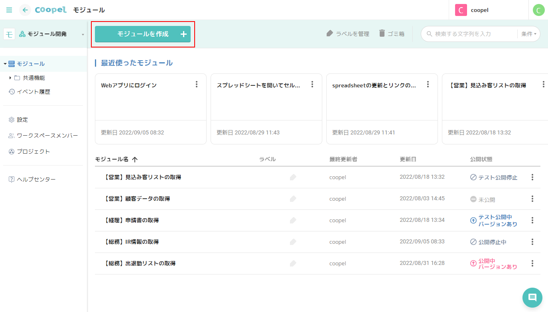Image resolution: width=548 pixels, height=312 pixels.
Task: Open trash bin ゴミ箱
Action: pos(392,34)
